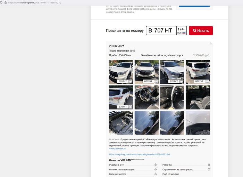Viewport: 243px width, 177px height.
Task: Click the listing date 20.06.2021
Action: pyautogui.click(x=117, y=46)
